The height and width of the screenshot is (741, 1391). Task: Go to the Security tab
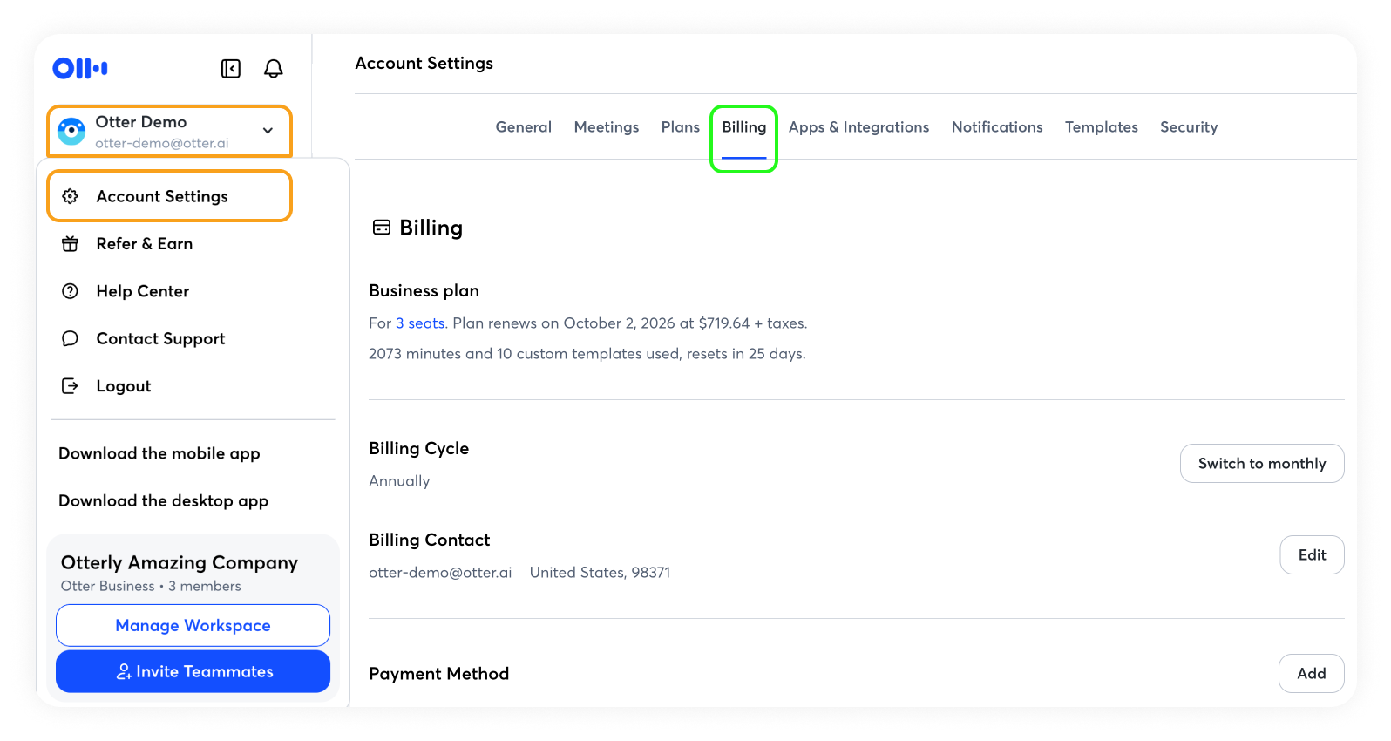[x=1188, y=127]
